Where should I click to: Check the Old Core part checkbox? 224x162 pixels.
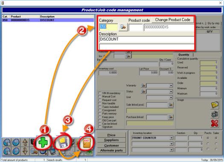coord(100,120)
